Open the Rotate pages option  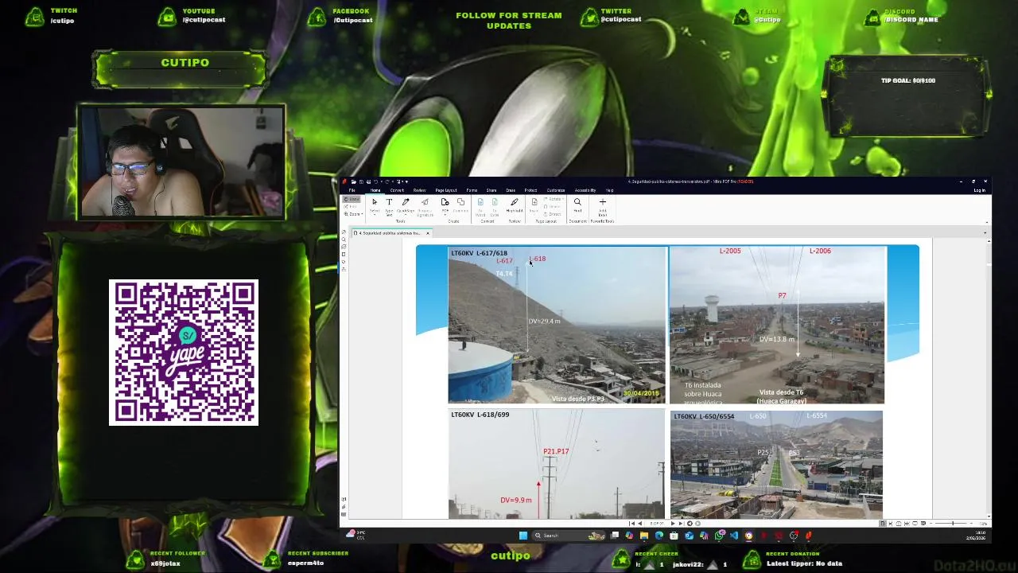click(x=554, y=199)
